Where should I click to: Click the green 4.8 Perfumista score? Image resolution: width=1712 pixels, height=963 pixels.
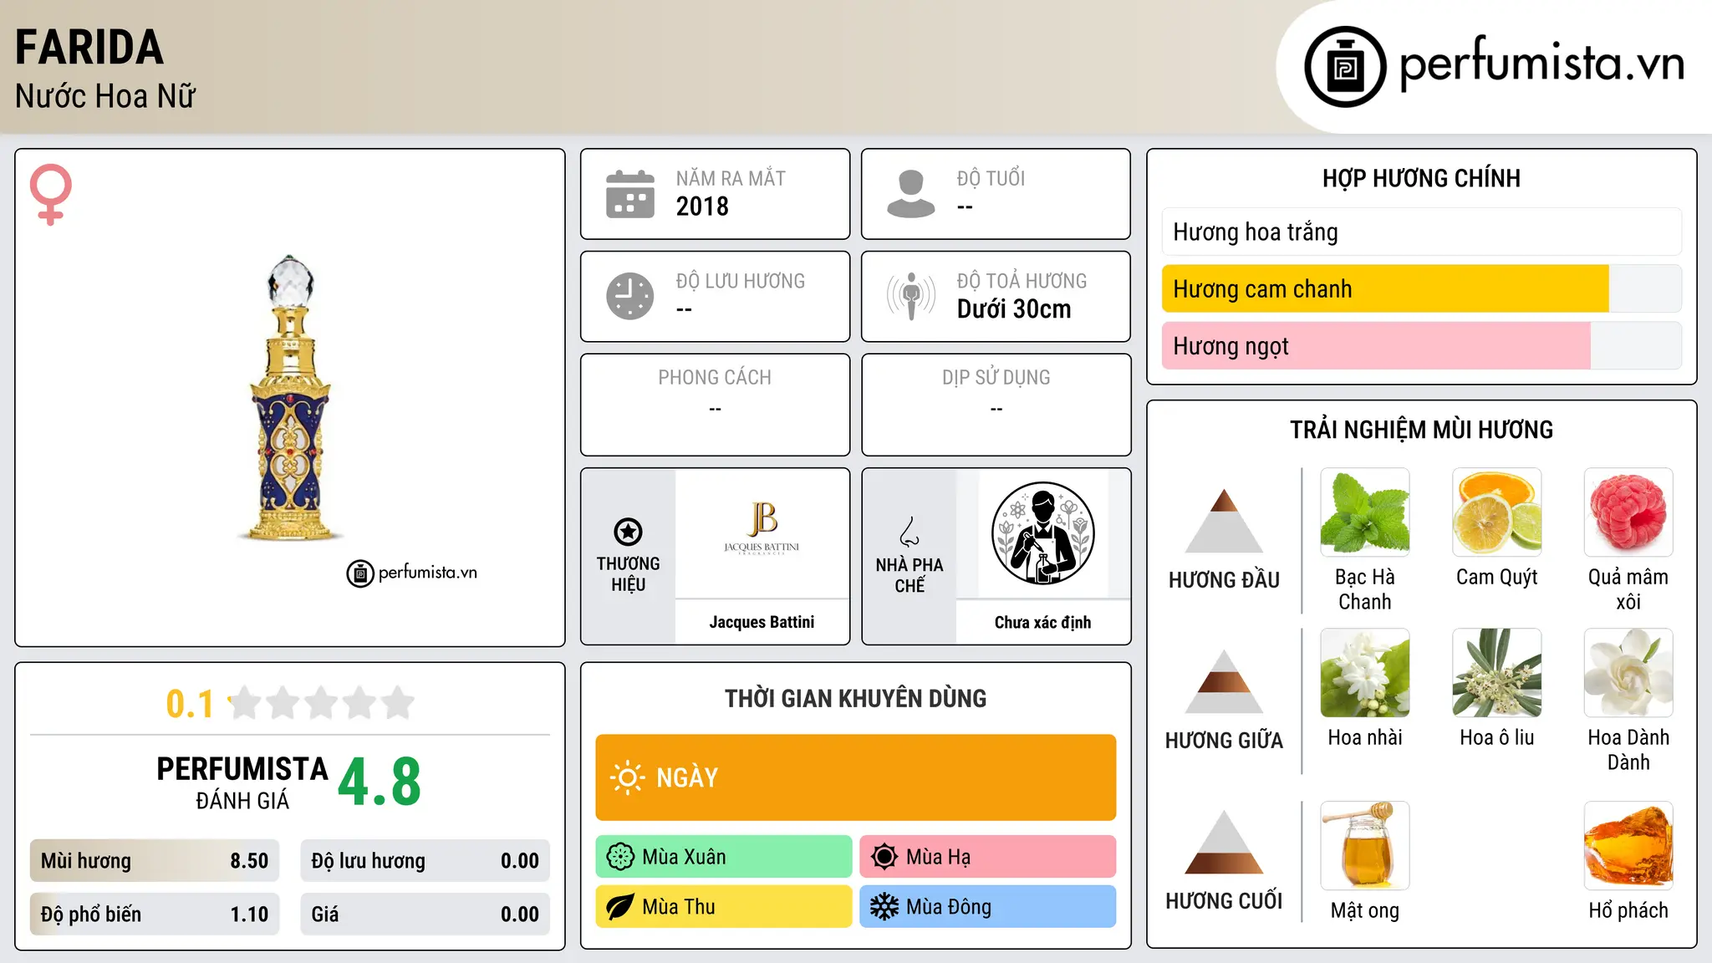click(x=380, y=782)
